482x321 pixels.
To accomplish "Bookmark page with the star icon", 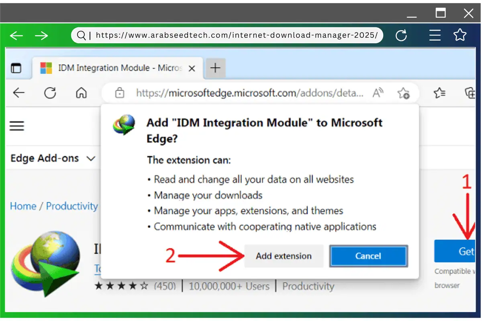I will point(460,35).
